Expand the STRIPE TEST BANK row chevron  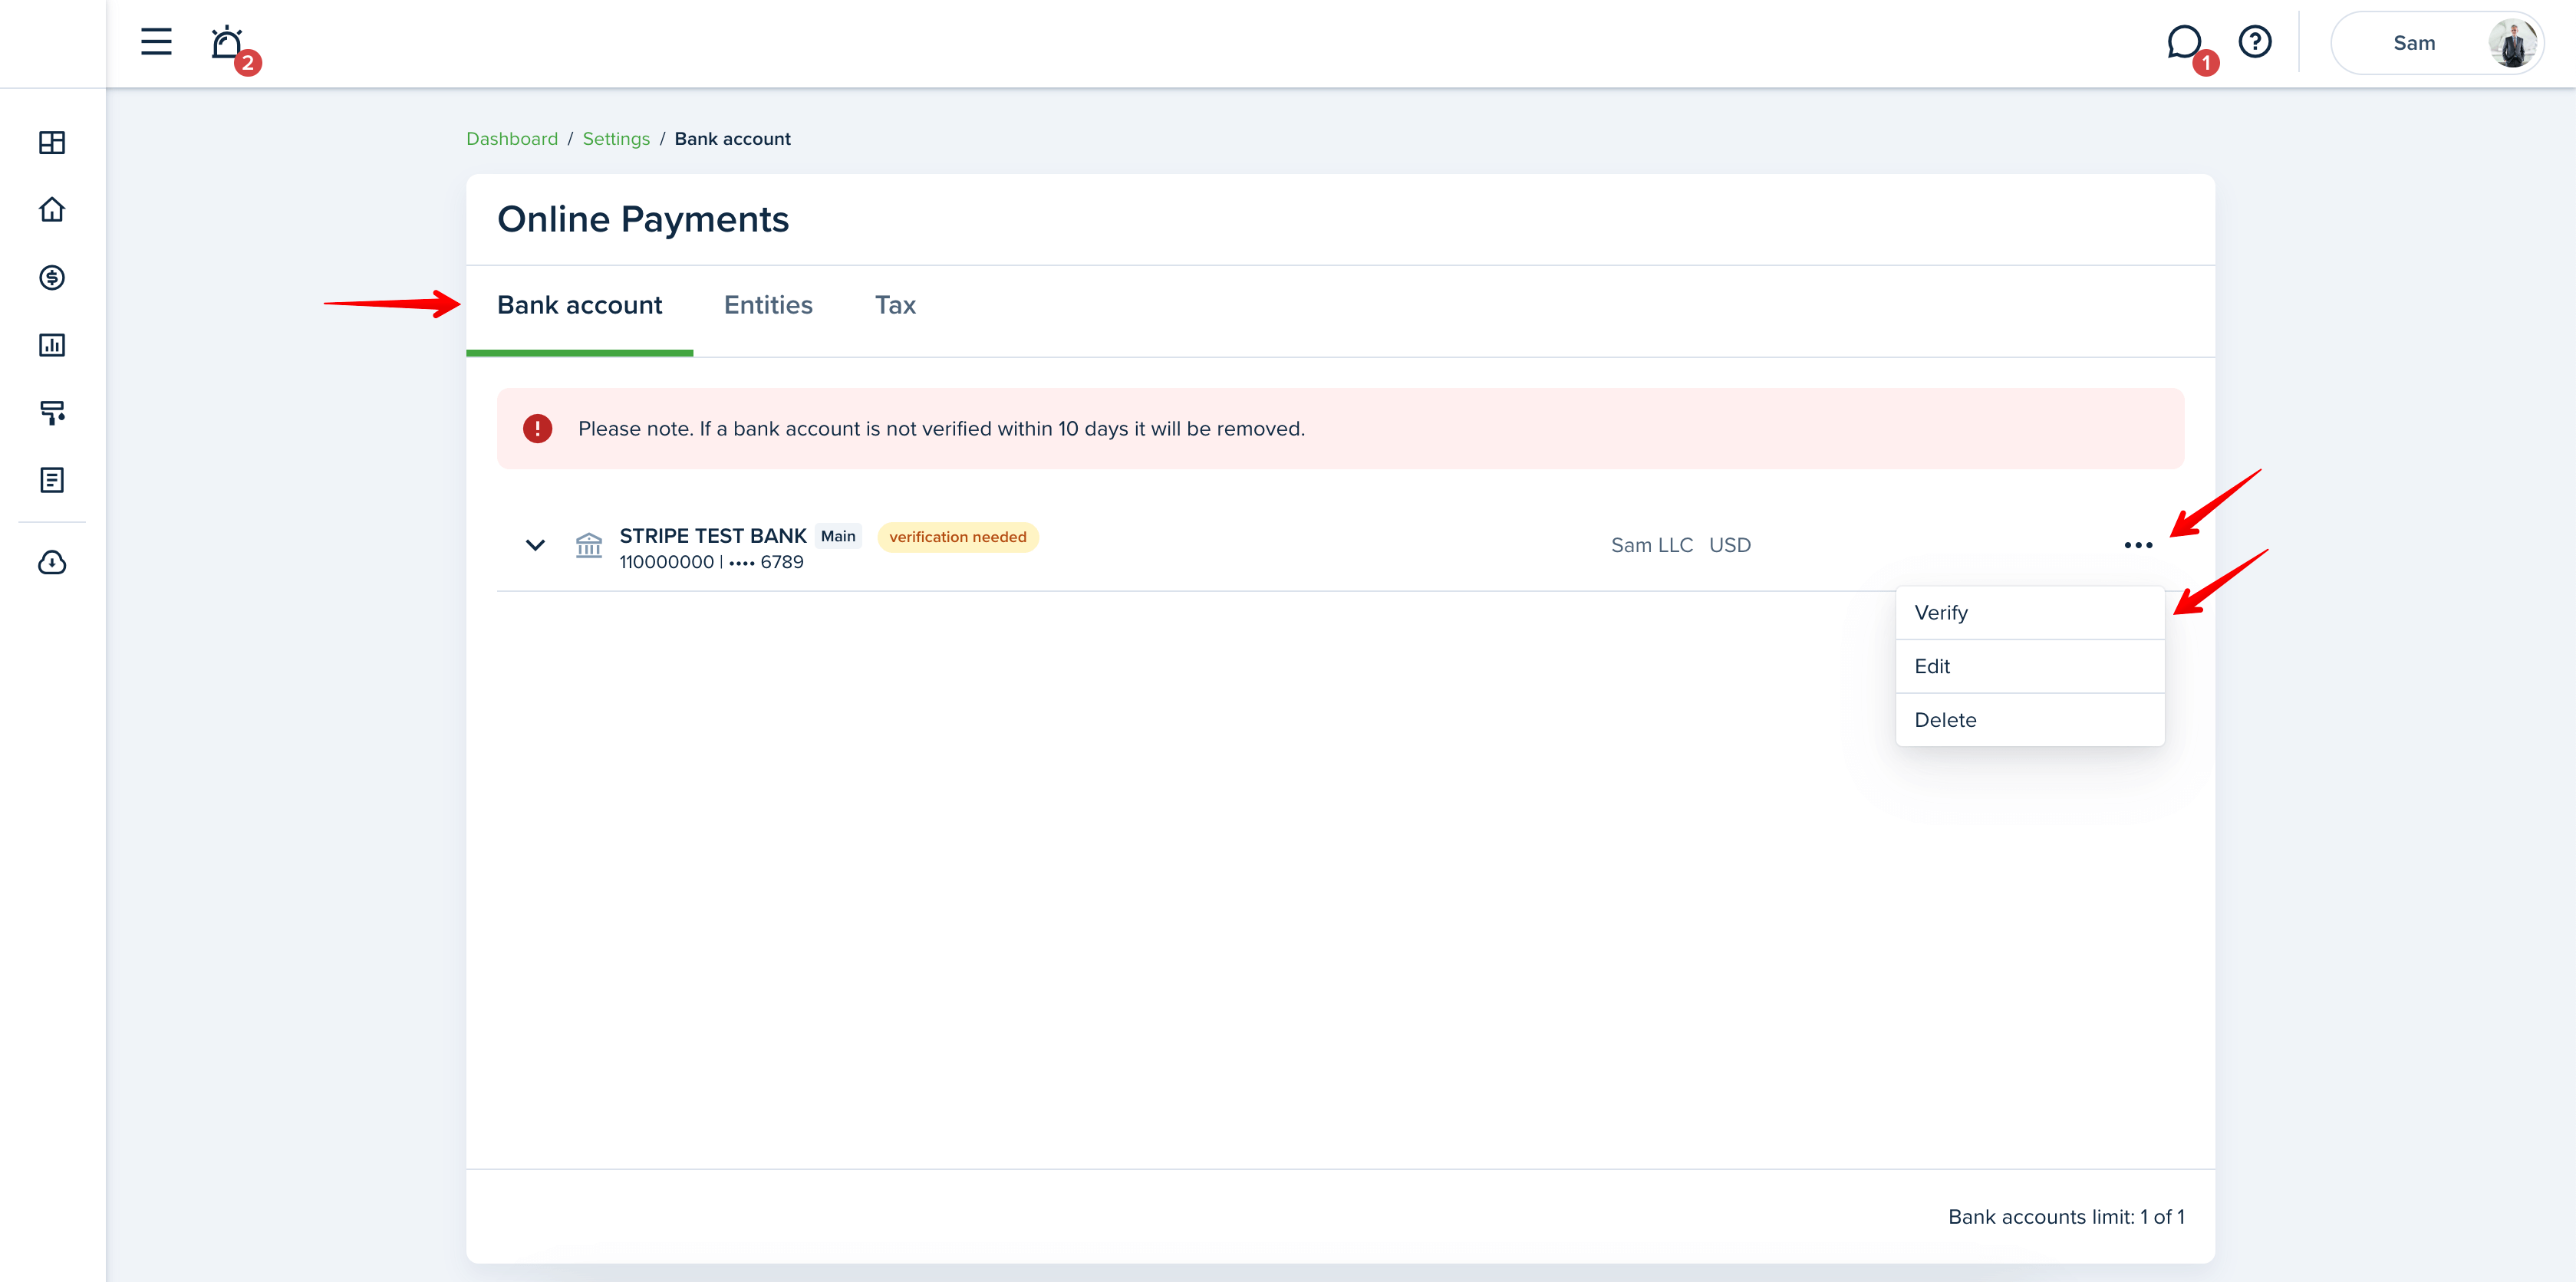[x=535, y=546]
